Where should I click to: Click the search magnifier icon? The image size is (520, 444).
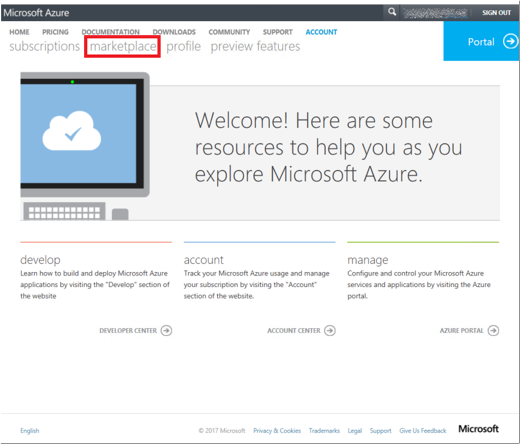[392, 12]
